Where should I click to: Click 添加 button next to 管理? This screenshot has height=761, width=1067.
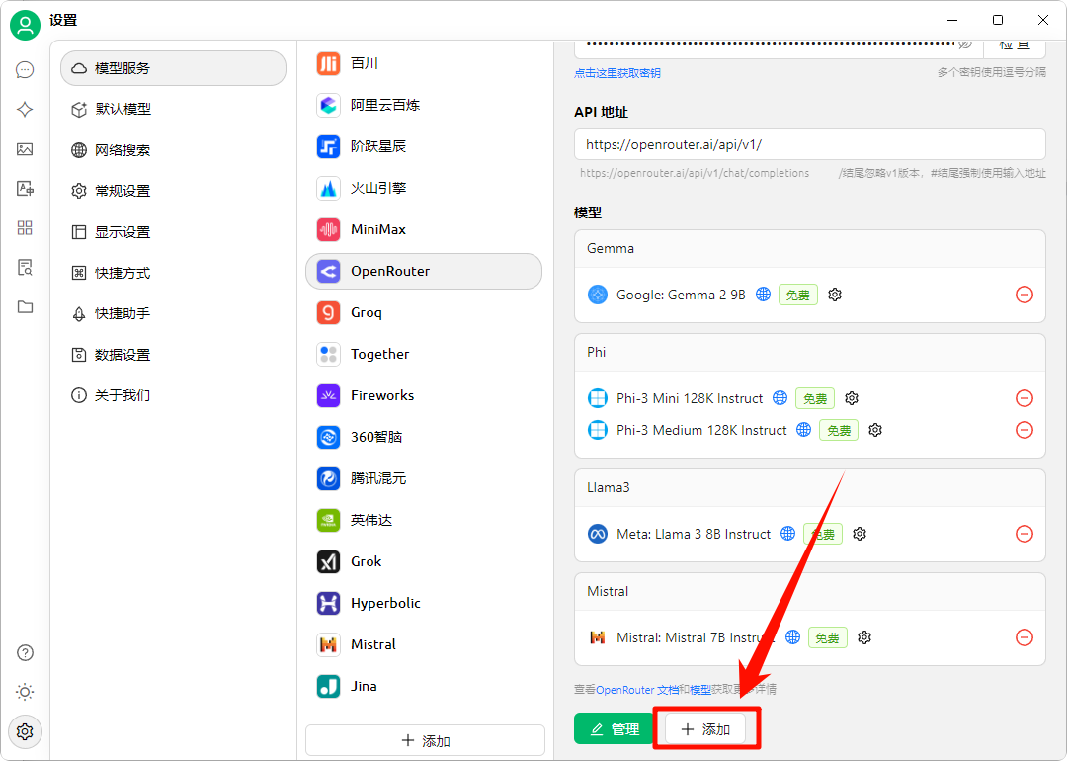(705, 729)
